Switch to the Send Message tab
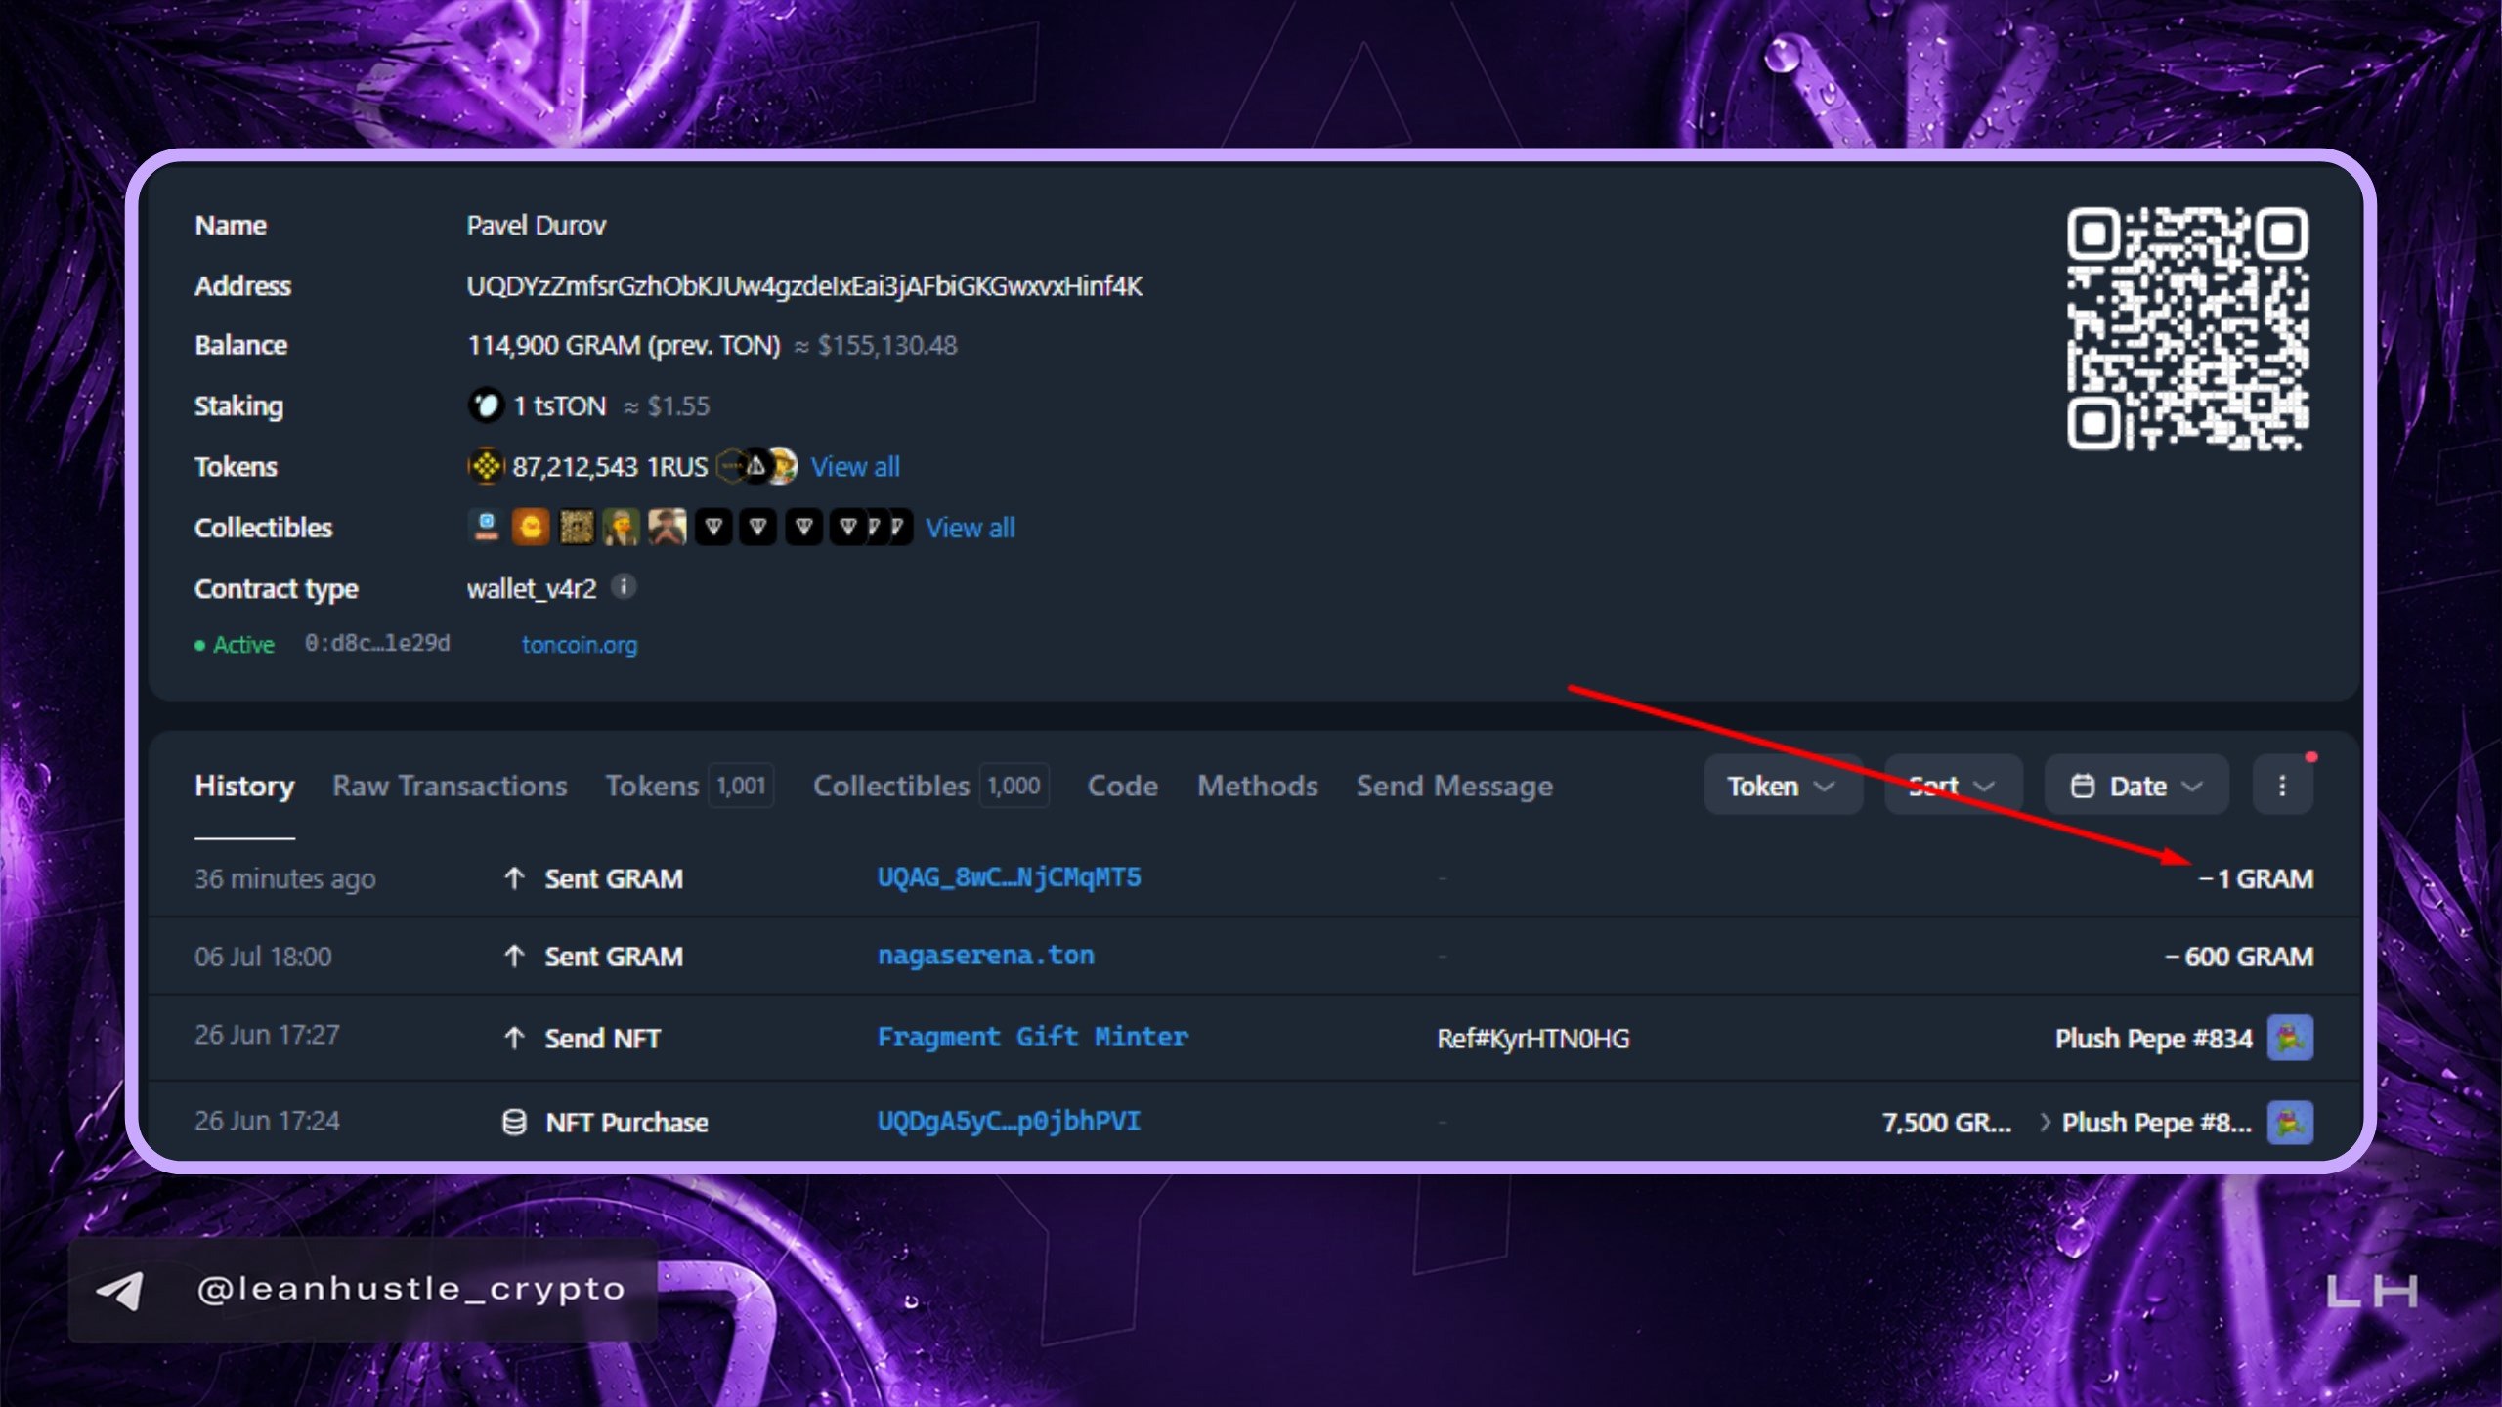 pyautogui.click(x=1454, y=786)
